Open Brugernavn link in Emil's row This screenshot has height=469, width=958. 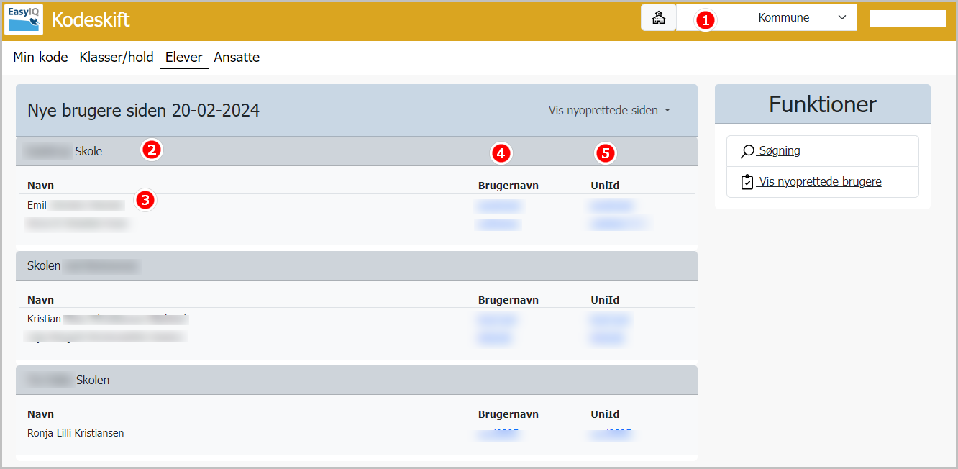click(x=498, y=206)
